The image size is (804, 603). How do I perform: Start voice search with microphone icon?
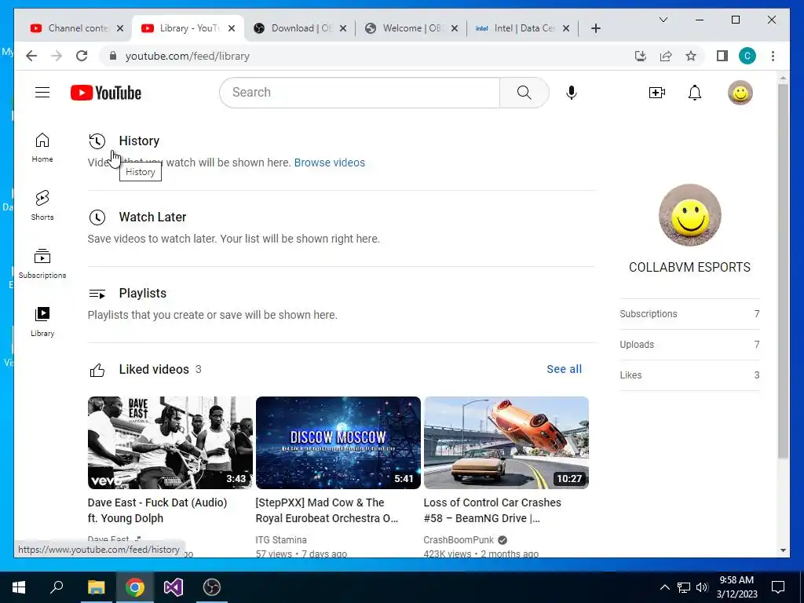click(x=572, y=93)
